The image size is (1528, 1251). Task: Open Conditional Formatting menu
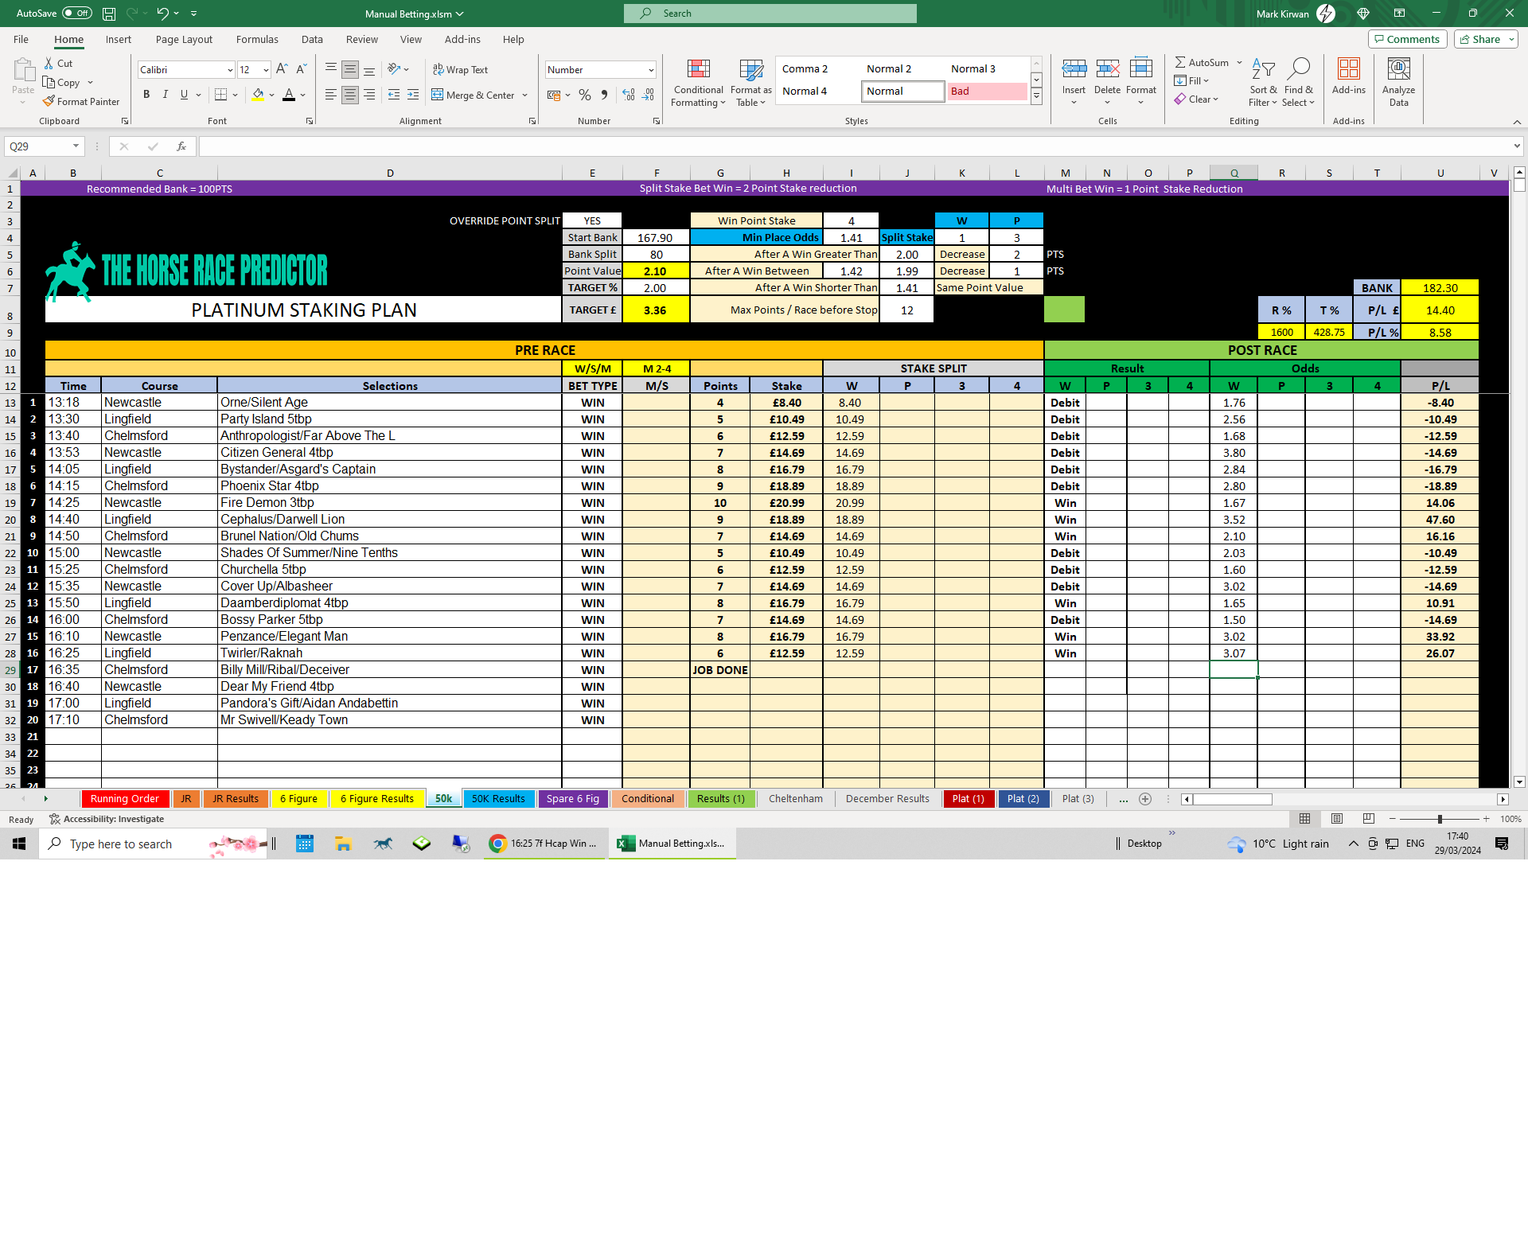point(698,83)
